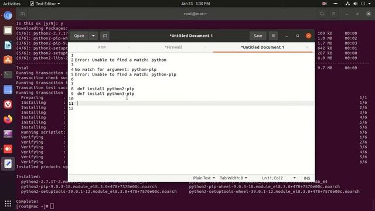
Task: Click python2-setuptools-wheel package line in terminal
Action: tap(274, 192)
